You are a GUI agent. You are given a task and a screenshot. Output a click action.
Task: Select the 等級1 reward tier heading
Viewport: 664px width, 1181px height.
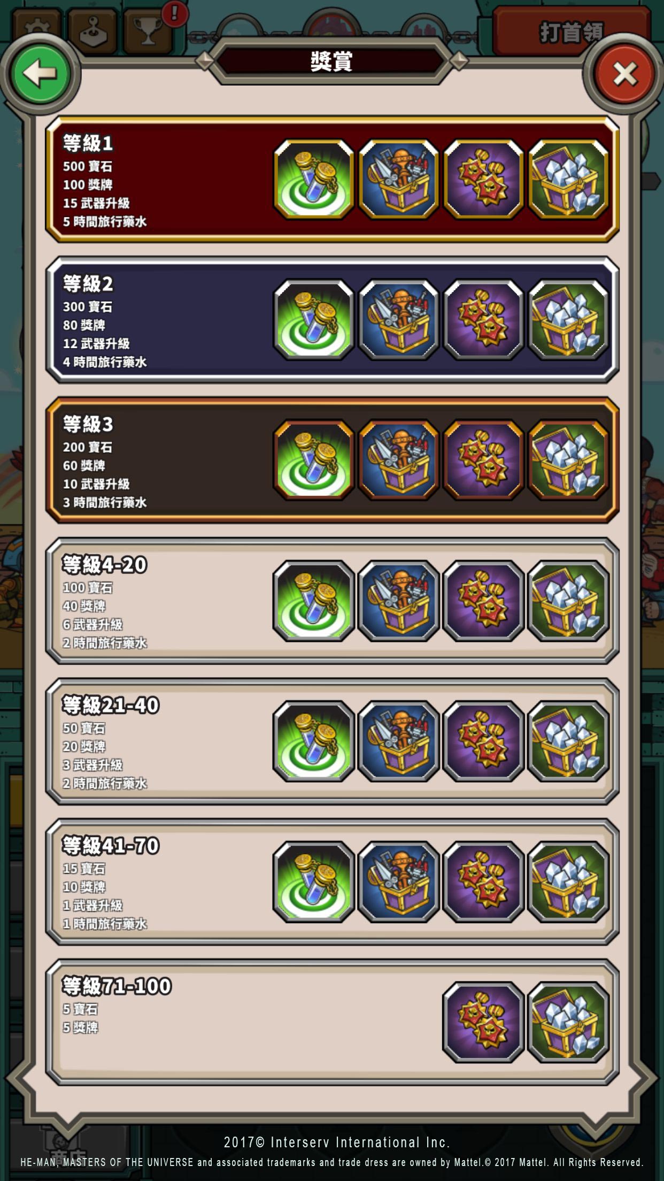pos(88,143)
